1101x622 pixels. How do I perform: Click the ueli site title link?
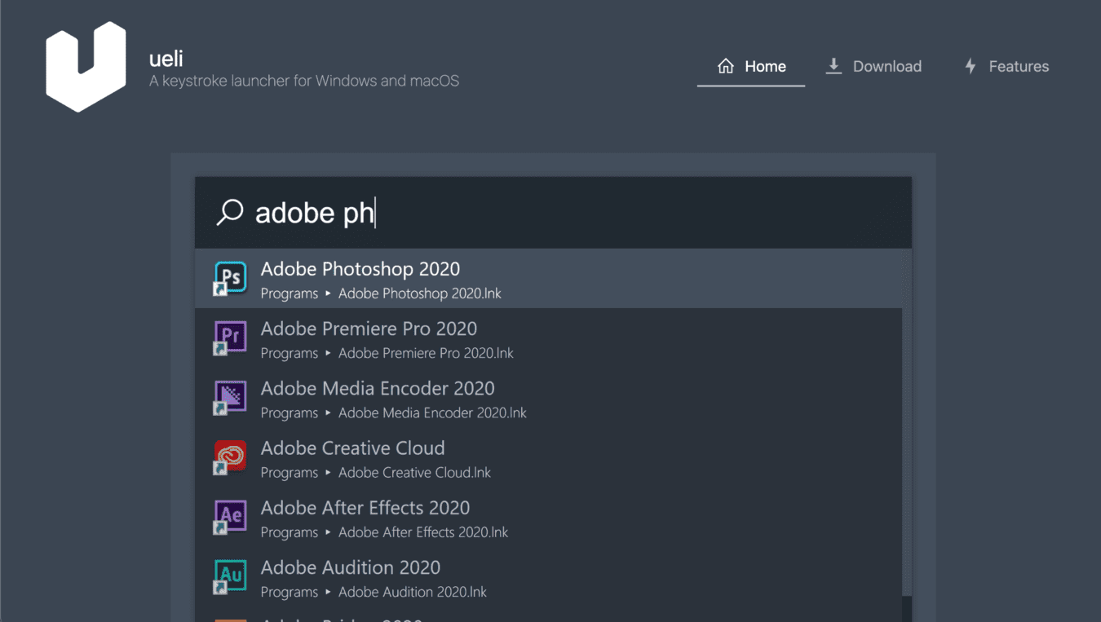166,59
